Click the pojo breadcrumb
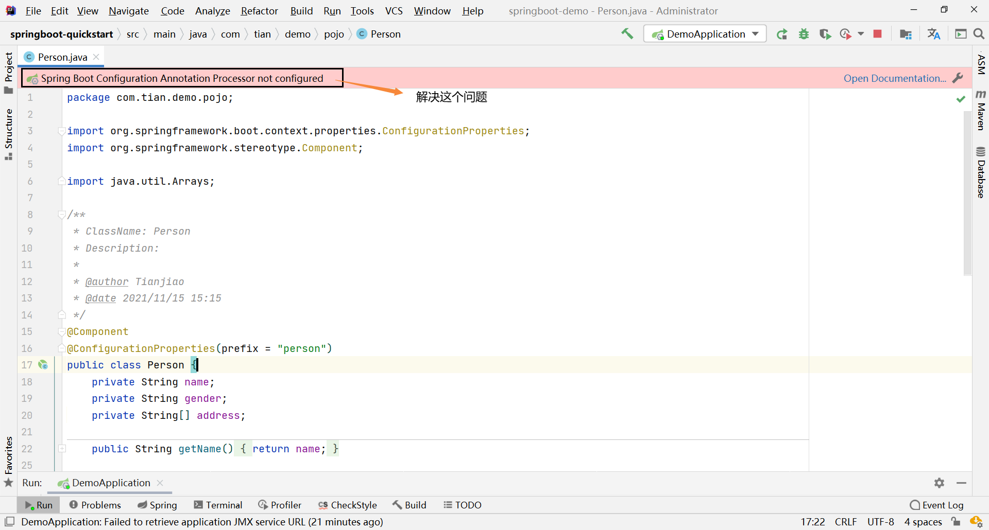989x530 pixels. pos(334,34)
